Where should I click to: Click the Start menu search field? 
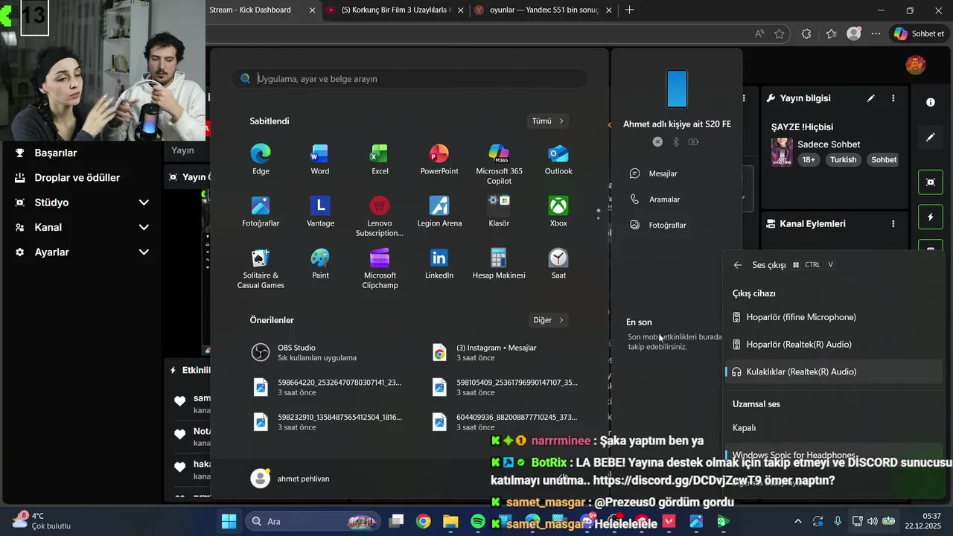tap(409, 79)
